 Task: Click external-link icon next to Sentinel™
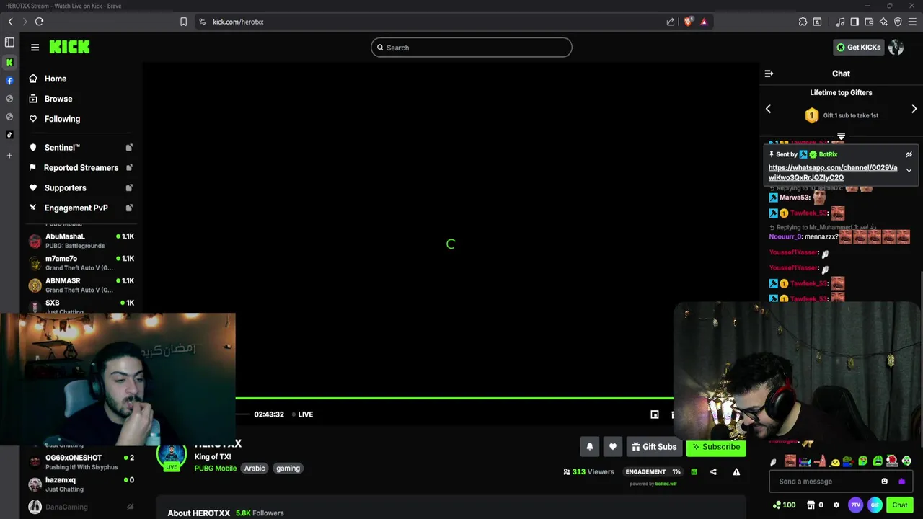(129, 147)
